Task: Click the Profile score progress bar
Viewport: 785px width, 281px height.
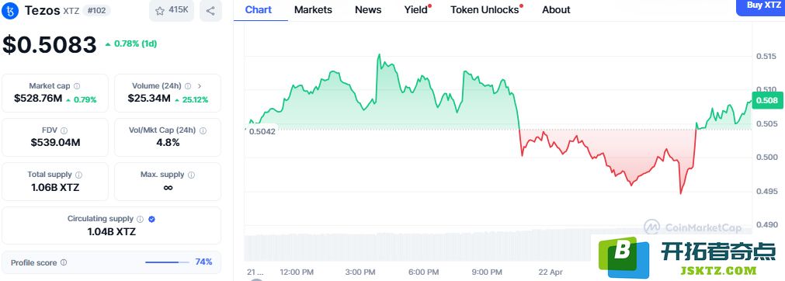Action: [x=167, y=262]
